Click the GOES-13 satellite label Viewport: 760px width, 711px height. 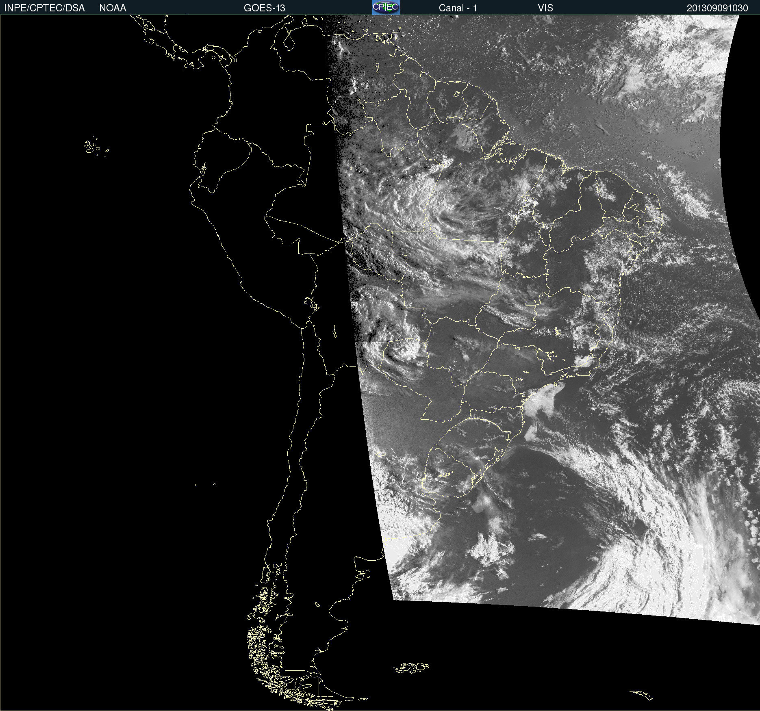tap(264, 8)
